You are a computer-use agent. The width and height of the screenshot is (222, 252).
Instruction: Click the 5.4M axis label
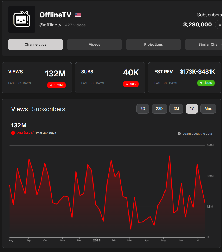210,145
